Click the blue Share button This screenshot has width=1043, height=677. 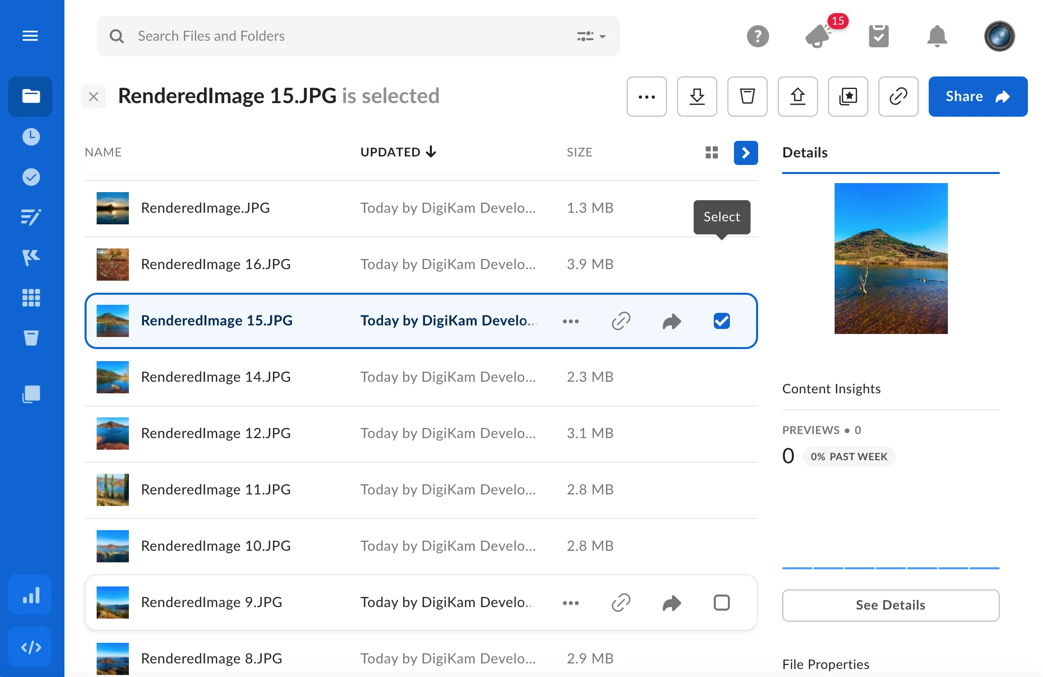978,97
